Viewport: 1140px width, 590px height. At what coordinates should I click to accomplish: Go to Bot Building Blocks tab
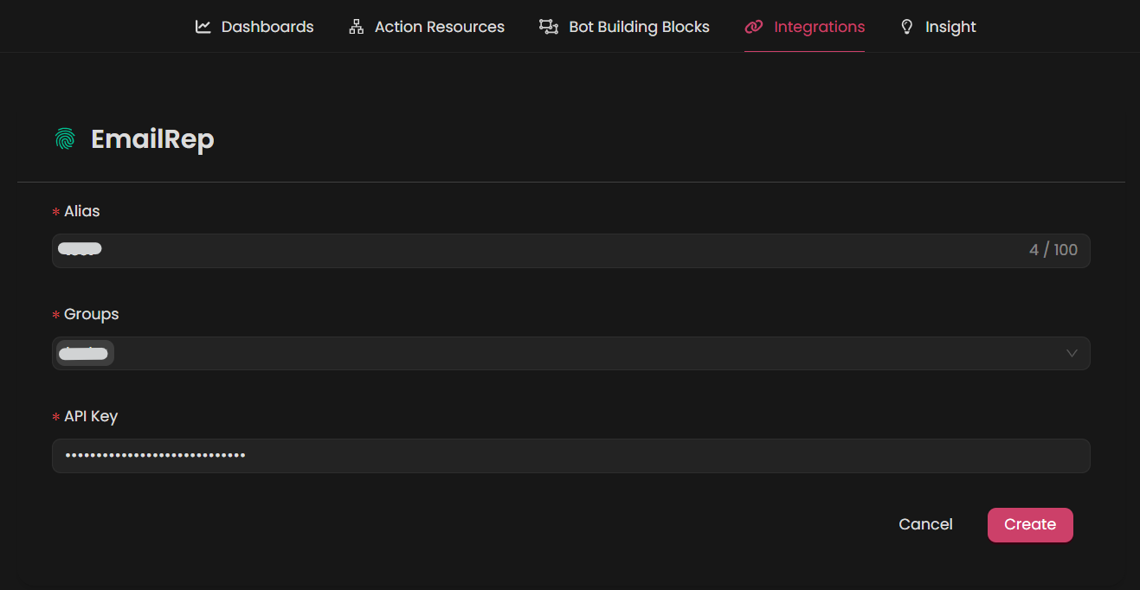639,27
